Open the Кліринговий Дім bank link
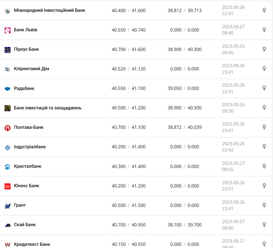 click(31, 69)
